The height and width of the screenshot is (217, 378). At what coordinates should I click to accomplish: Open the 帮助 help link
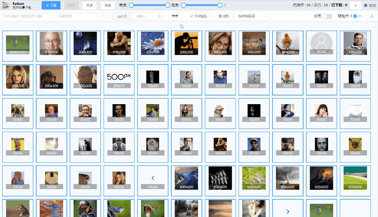coord(370,5)
